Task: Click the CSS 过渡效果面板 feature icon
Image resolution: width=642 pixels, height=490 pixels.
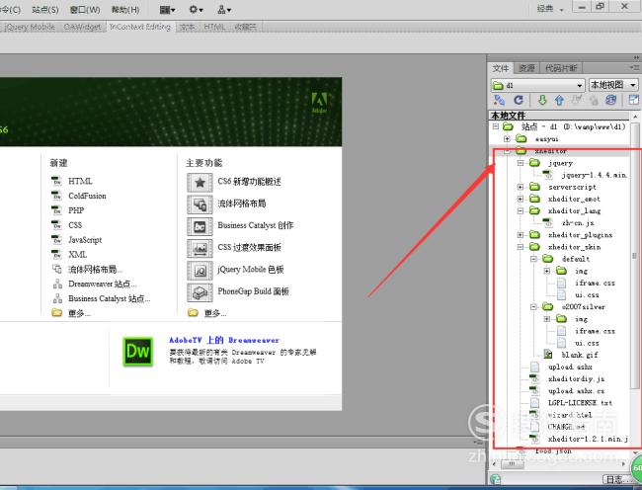Action: [x=200, y=249]
